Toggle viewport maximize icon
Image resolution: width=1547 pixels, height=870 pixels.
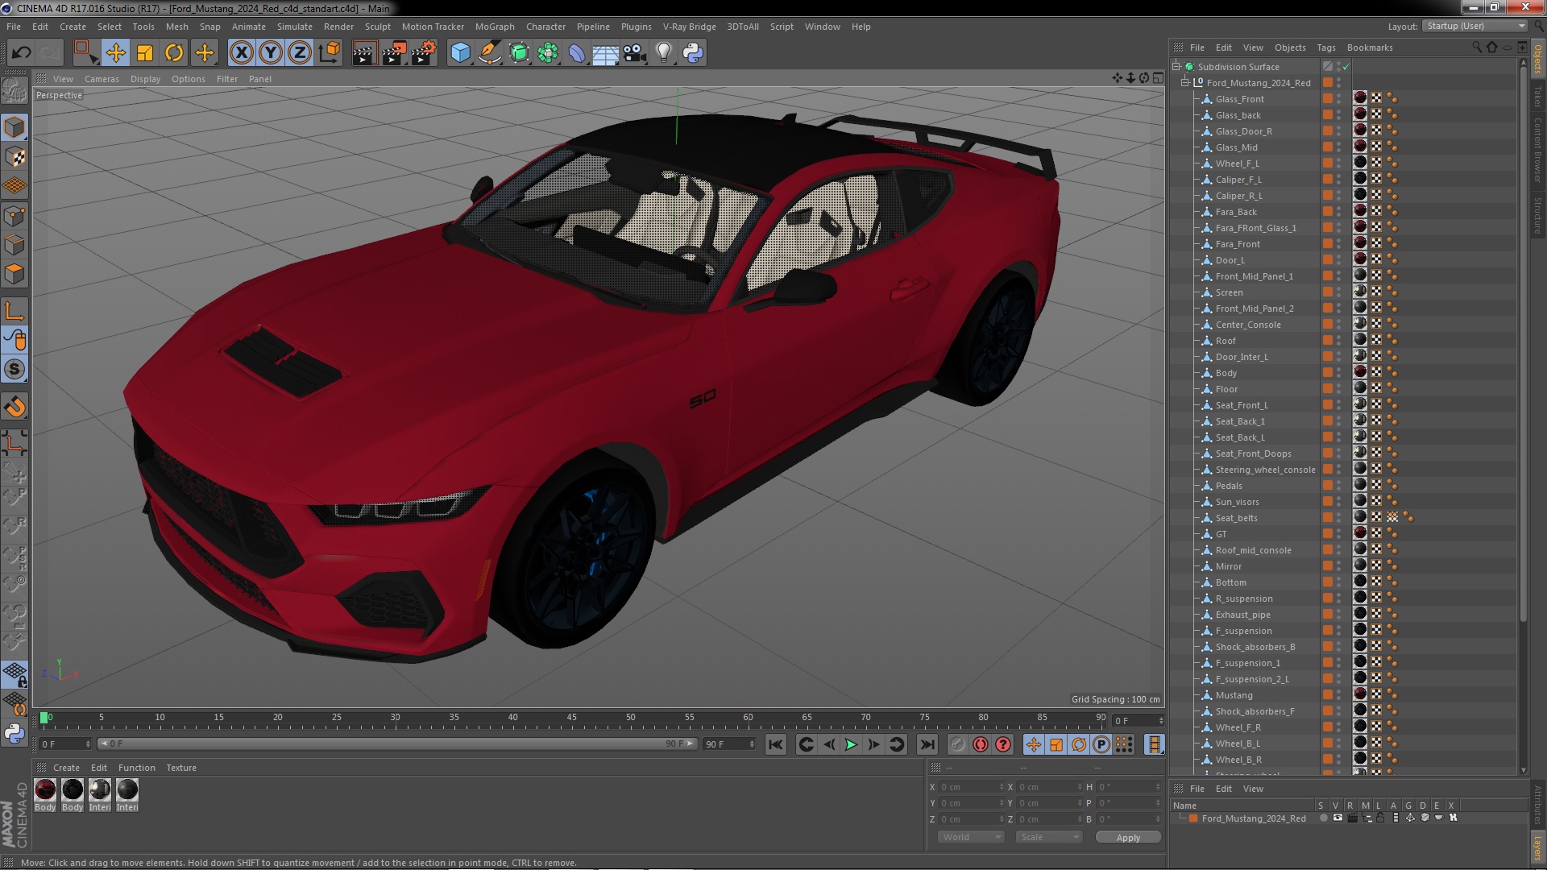click(x=1158, y=78)
